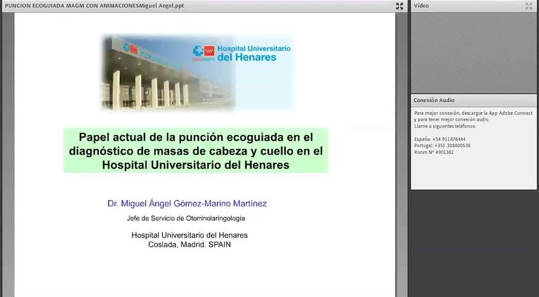The width and height of the screenshot is (539, 297).
Task: Click the Hospital Universitario del Henares logo text
Action: (253, 53)
